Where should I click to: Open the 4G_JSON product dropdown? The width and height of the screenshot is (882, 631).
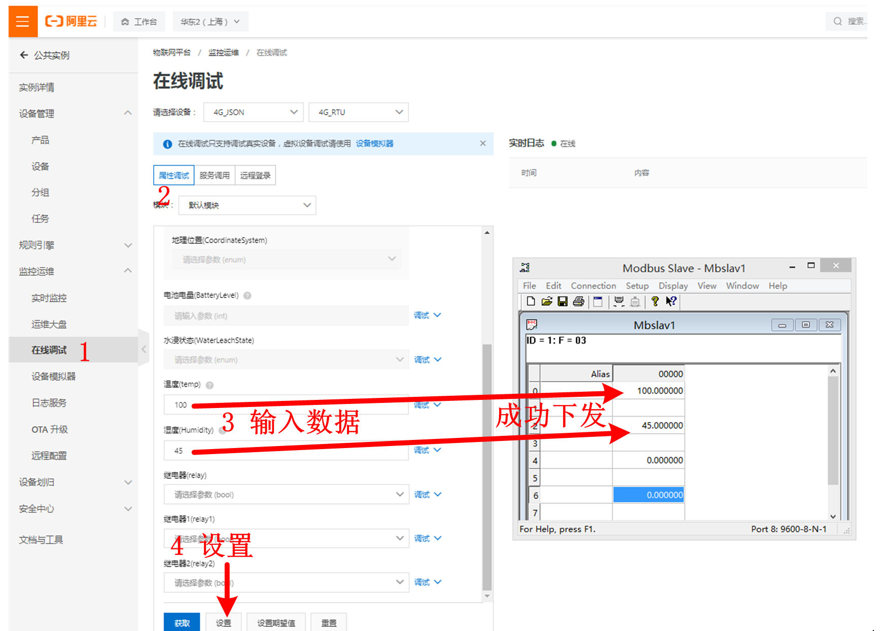[x=253, y=112]
